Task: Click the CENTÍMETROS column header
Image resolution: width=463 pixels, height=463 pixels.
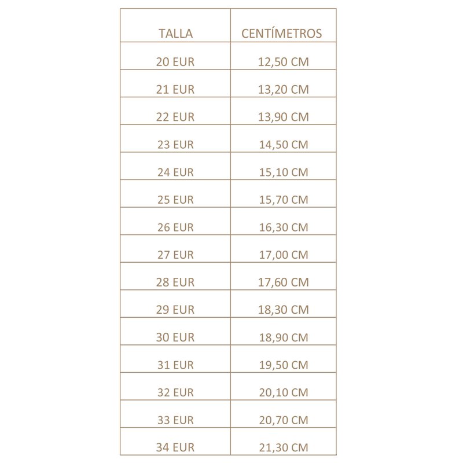Action: (x=283, y=34)
